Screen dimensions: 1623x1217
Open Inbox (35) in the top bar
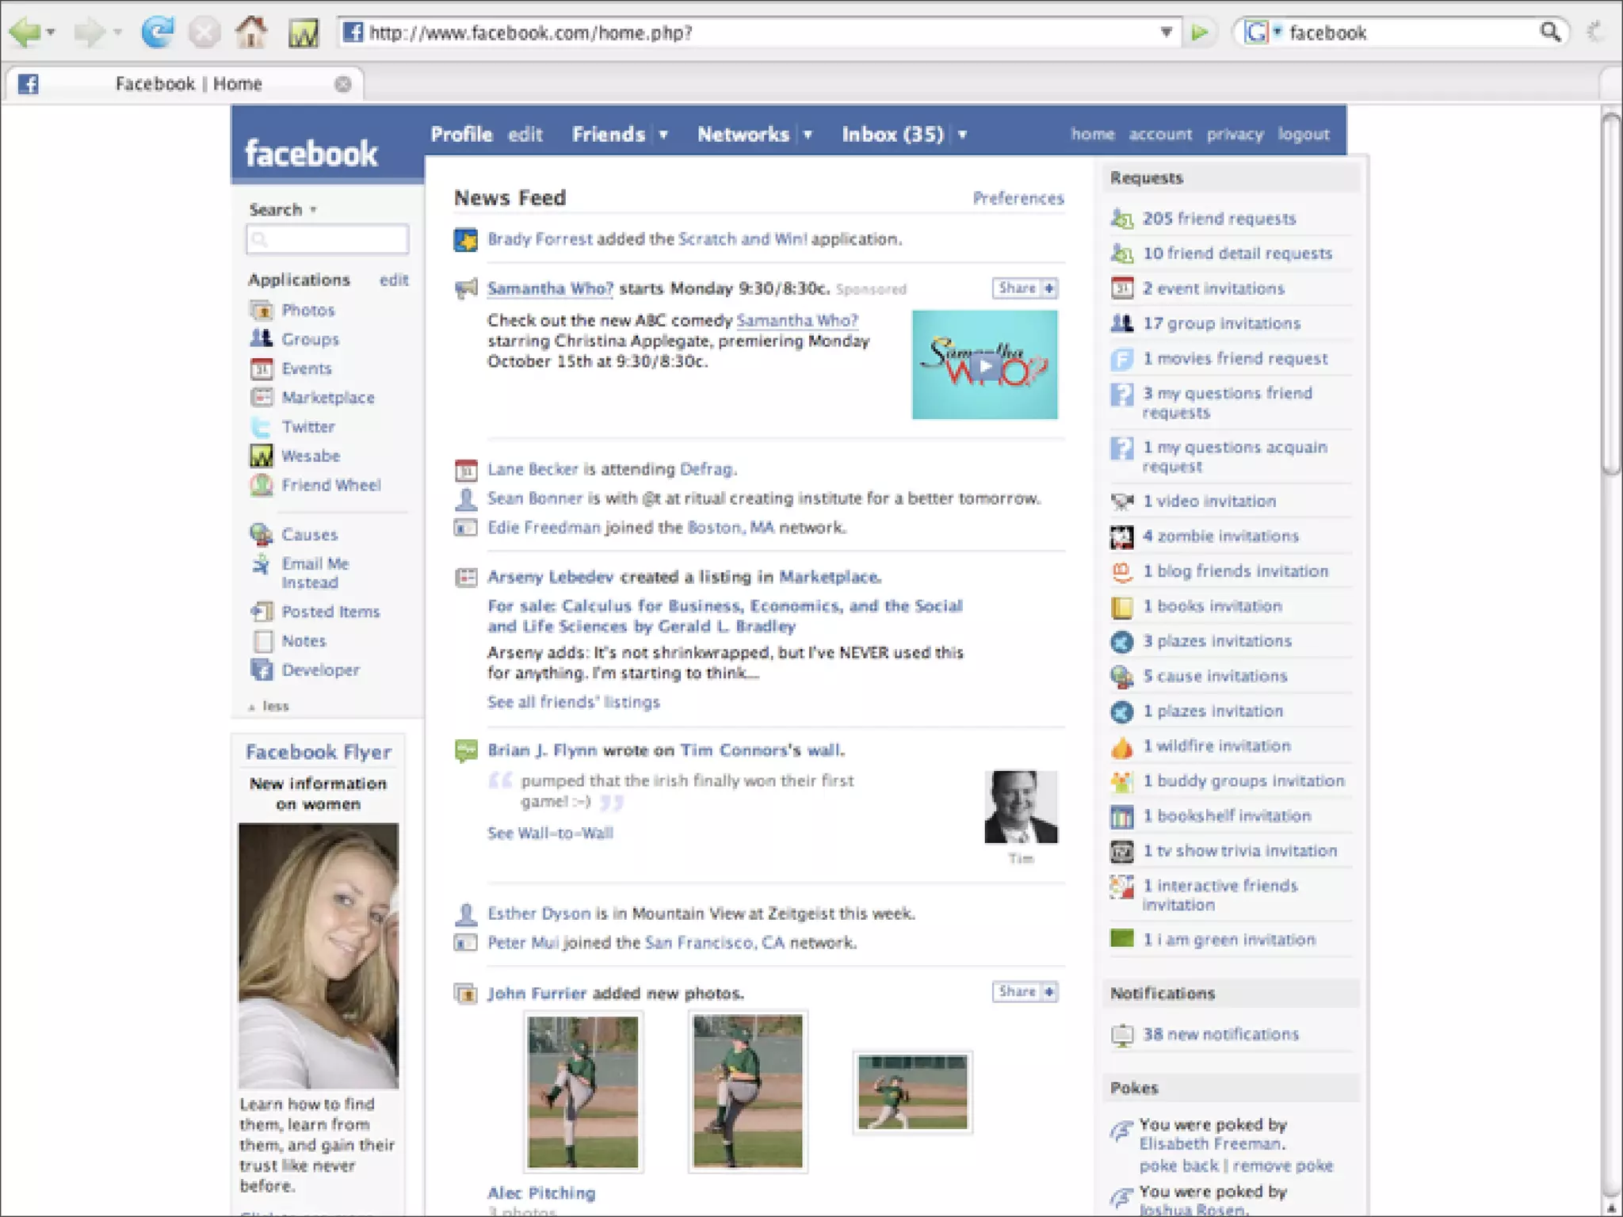tap(893, 134)
